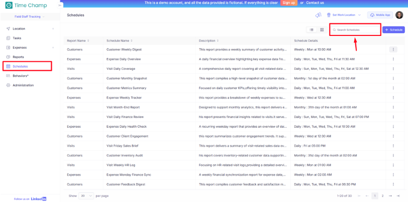This screenshot has width=408, height=204.
Task: Expand the Expenses submenu plus icon
Action: tap(53, 48)
